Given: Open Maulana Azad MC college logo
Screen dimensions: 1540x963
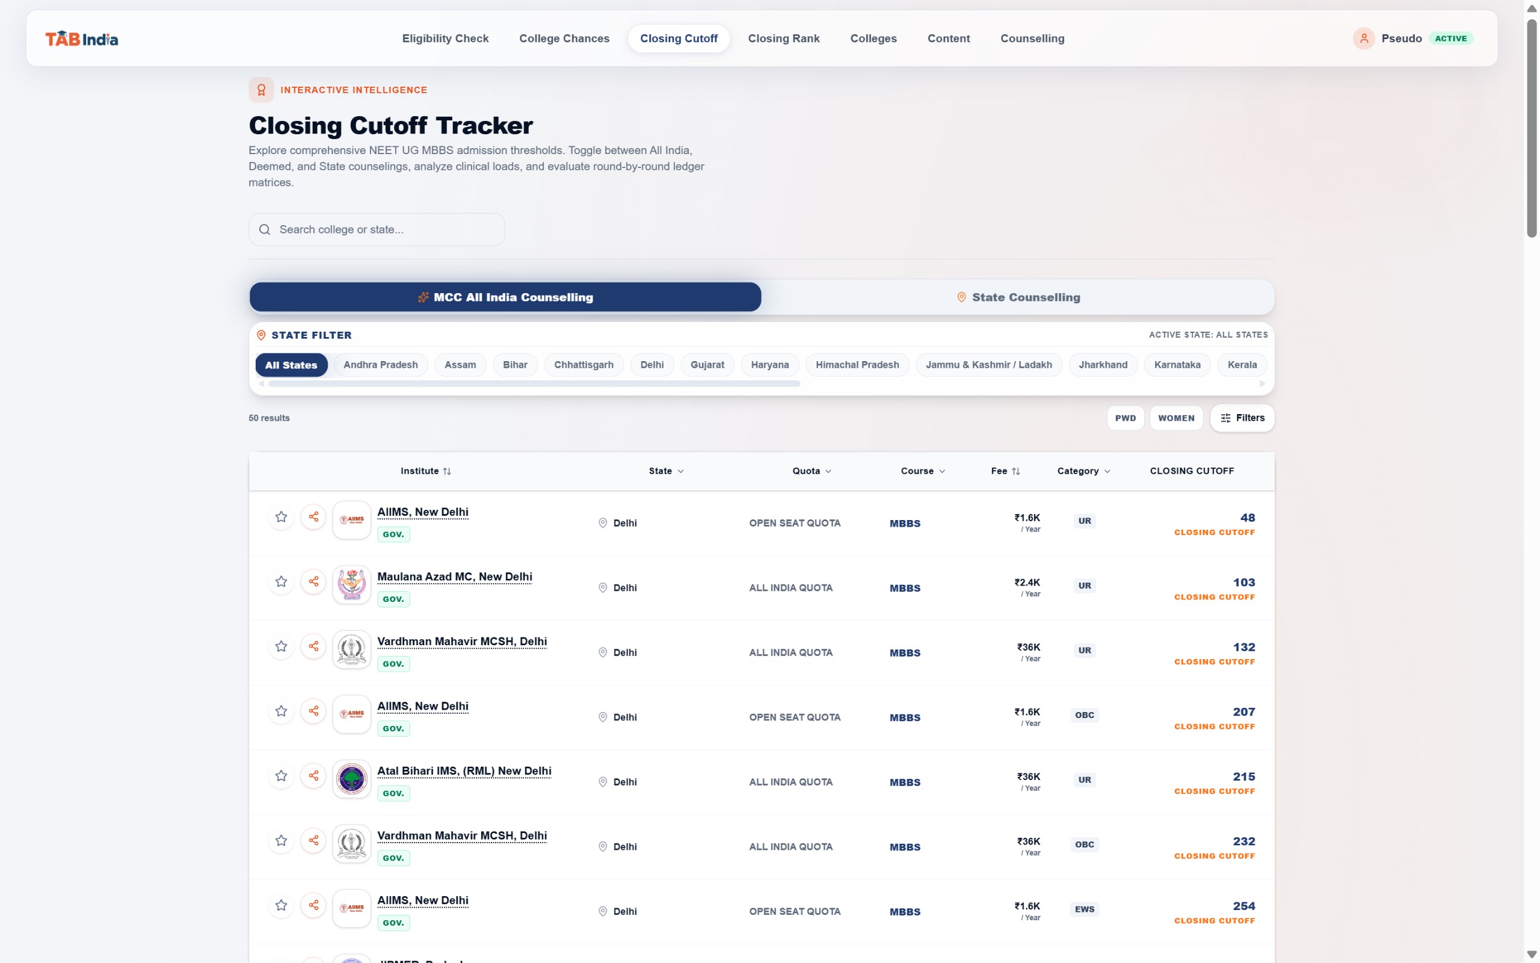Looking at the screenshot, I should pyautogui.click(x=351, y=584).
